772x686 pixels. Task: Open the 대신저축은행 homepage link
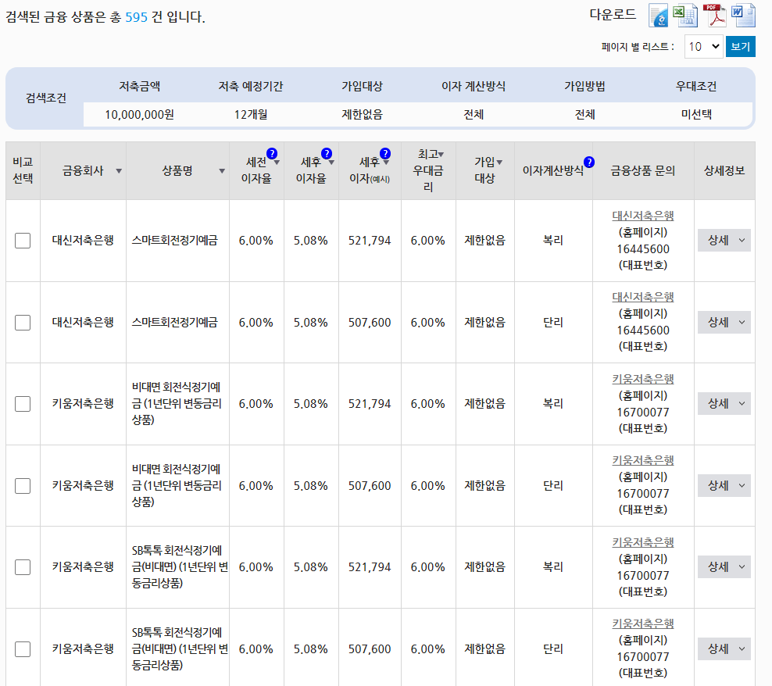tap(642, 215)
